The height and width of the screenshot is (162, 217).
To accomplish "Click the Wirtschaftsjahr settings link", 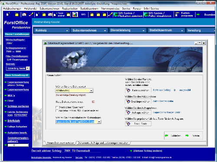I will coord(15,40).
